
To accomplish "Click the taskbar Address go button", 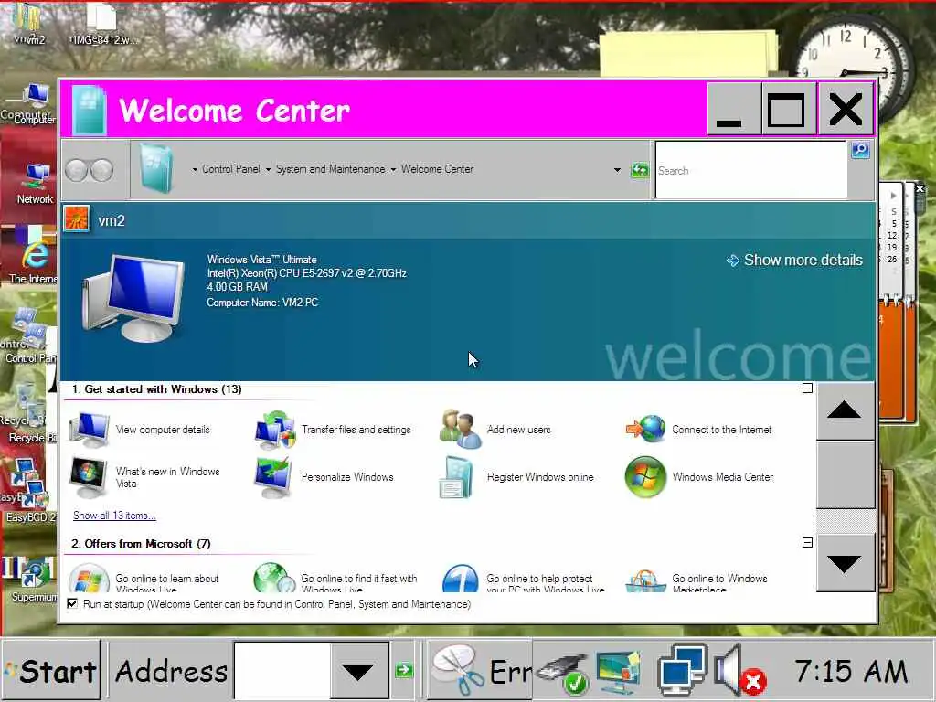I will coord(403,670).
